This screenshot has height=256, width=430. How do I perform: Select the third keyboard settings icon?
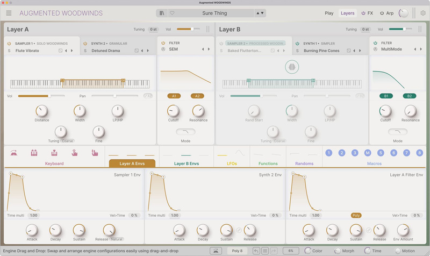click(54, 153)
